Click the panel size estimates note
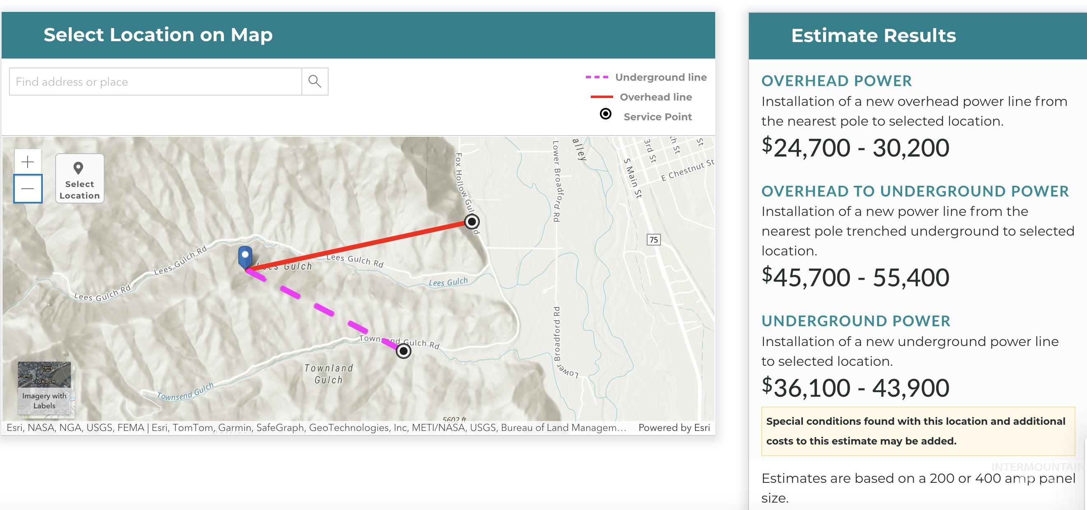Image resolution: width=1087 pixels, height=510 pixels. [x=918, y=488]
